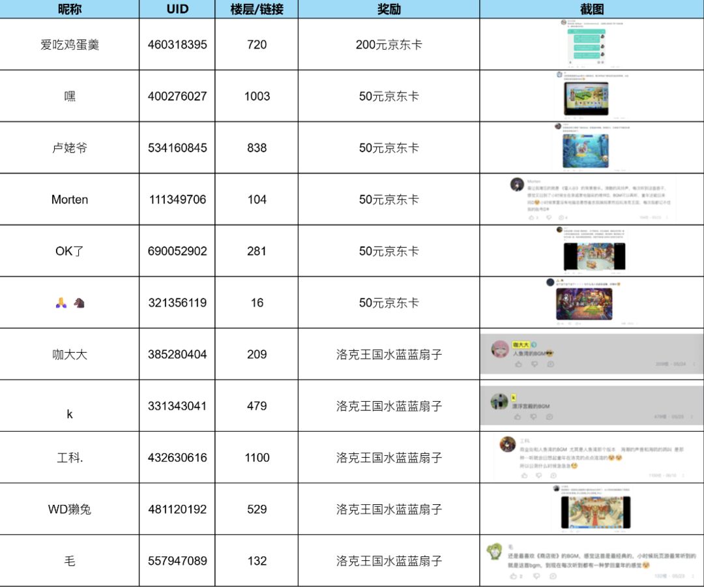Click the 昵称 column header

[70, 9]
